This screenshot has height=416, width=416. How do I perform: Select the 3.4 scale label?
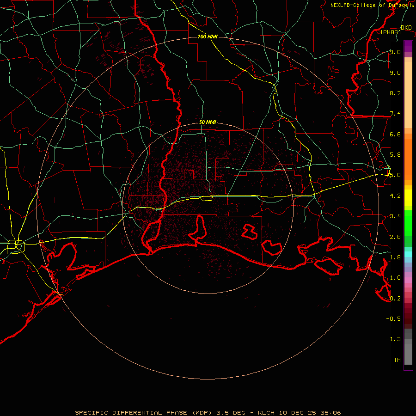395,216
